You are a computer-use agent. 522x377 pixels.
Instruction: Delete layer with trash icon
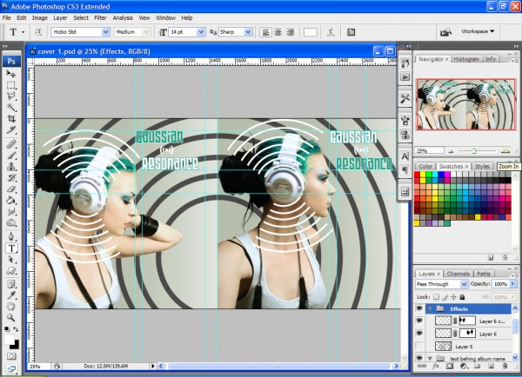point(505,366)
